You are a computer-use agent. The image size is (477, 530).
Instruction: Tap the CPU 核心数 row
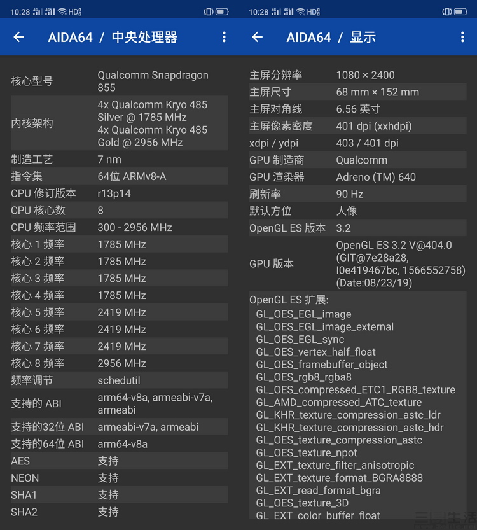point(120,210)
